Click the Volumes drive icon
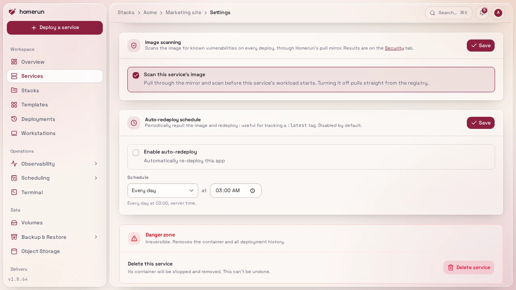Screen dimensions: 516x290 point(14,223)
